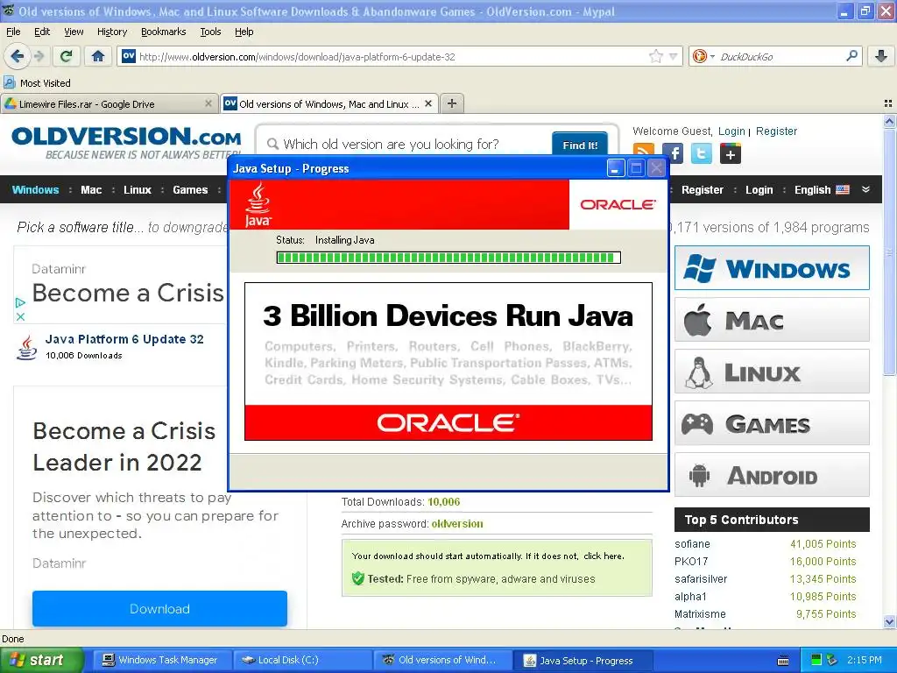Click contributor sofiane in Top 5 Contributors
Screen dimensions: 897x673
point(692,543)
